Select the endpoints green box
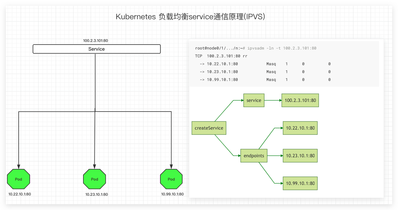This screenshot has width=398, height=210. 254,156
